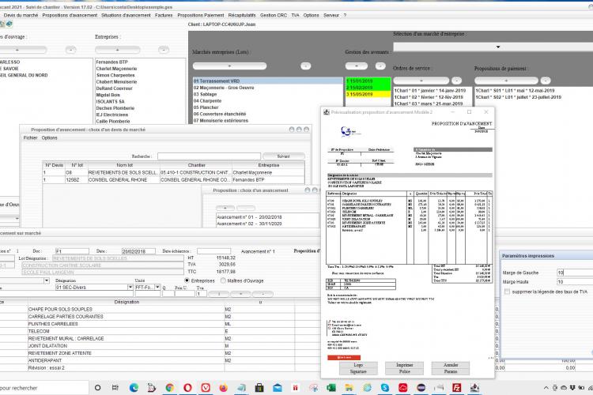Viewport: 593px width, 395px height.
Task: Open the Eclipse-style round taskbar icon
Action: coord(421,387)
